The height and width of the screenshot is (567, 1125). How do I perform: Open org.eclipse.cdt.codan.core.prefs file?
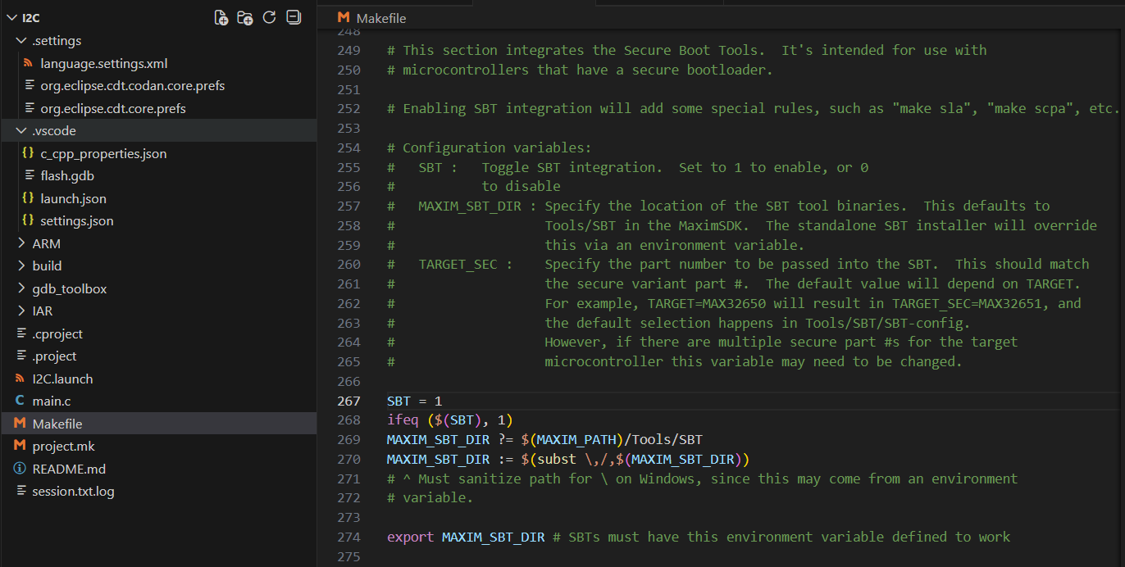tap(132, 85)
